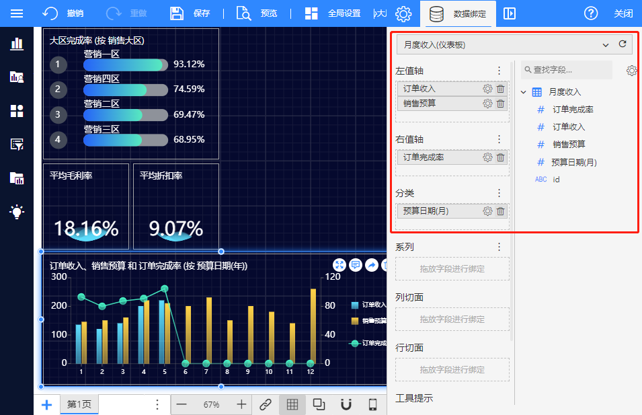Toggle the grid display in bottom toolbar
The height and width of the screenshot is (415, 642).
click(292, 404)
